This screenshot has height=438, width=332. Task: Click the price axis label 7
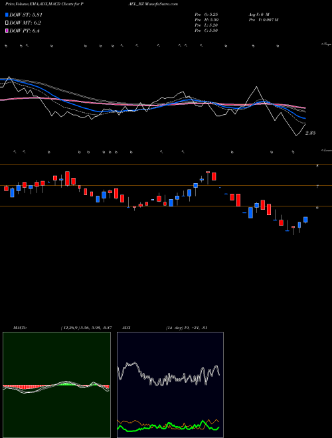[317, 186]
